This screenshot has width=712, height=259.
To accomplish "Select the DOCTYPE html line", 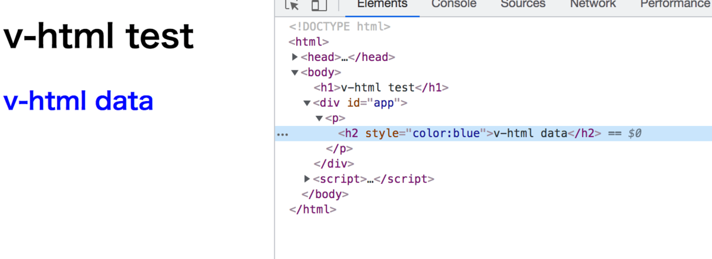I will tap(339, 27).
